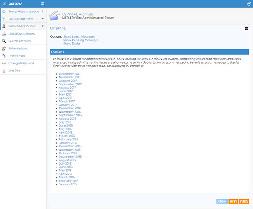Select Change Password
253x209 pixels.
point(21,63)
